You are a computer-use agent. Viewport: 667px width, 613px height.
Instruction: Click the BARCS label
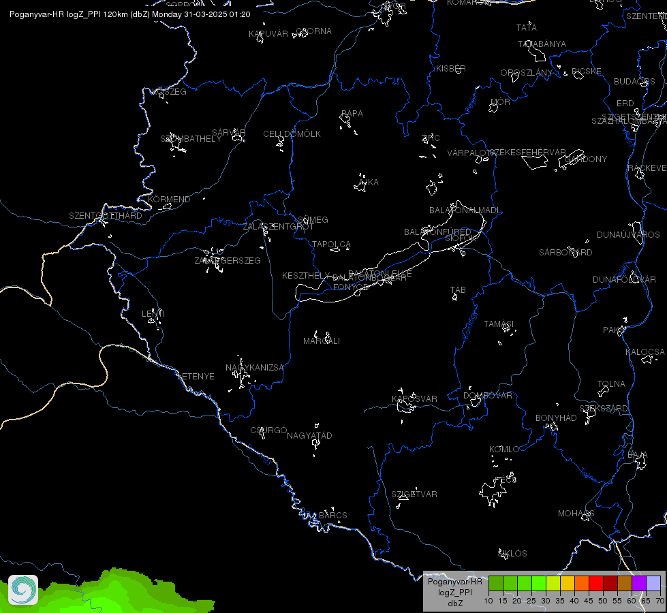click(333, 516)
